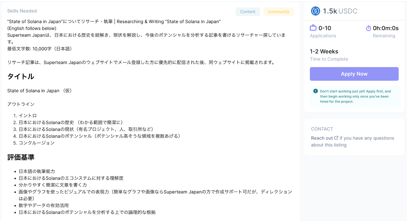Viewport: 407px width, 221px height.
Task: Click the paragraph starting リサーチ記事は
Action: click(141, 62)
